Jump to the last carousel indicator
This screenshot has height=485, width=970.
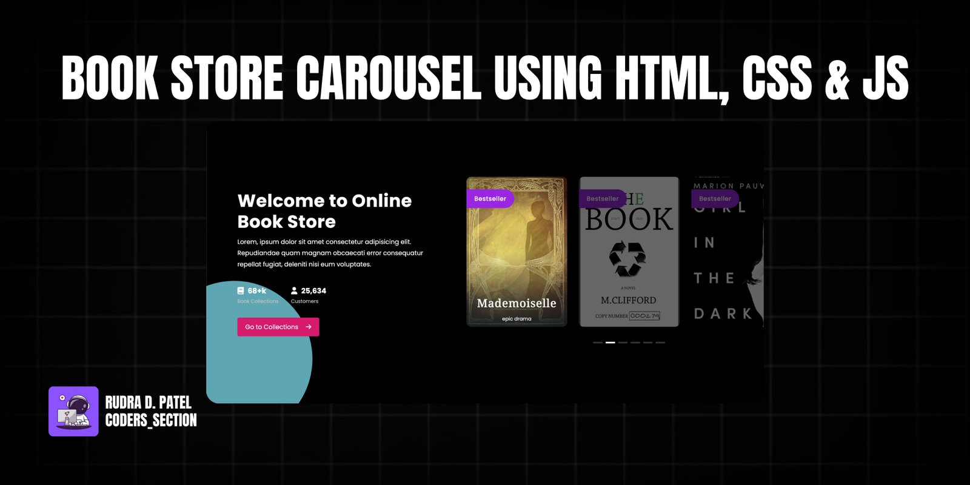pos(660,343)
